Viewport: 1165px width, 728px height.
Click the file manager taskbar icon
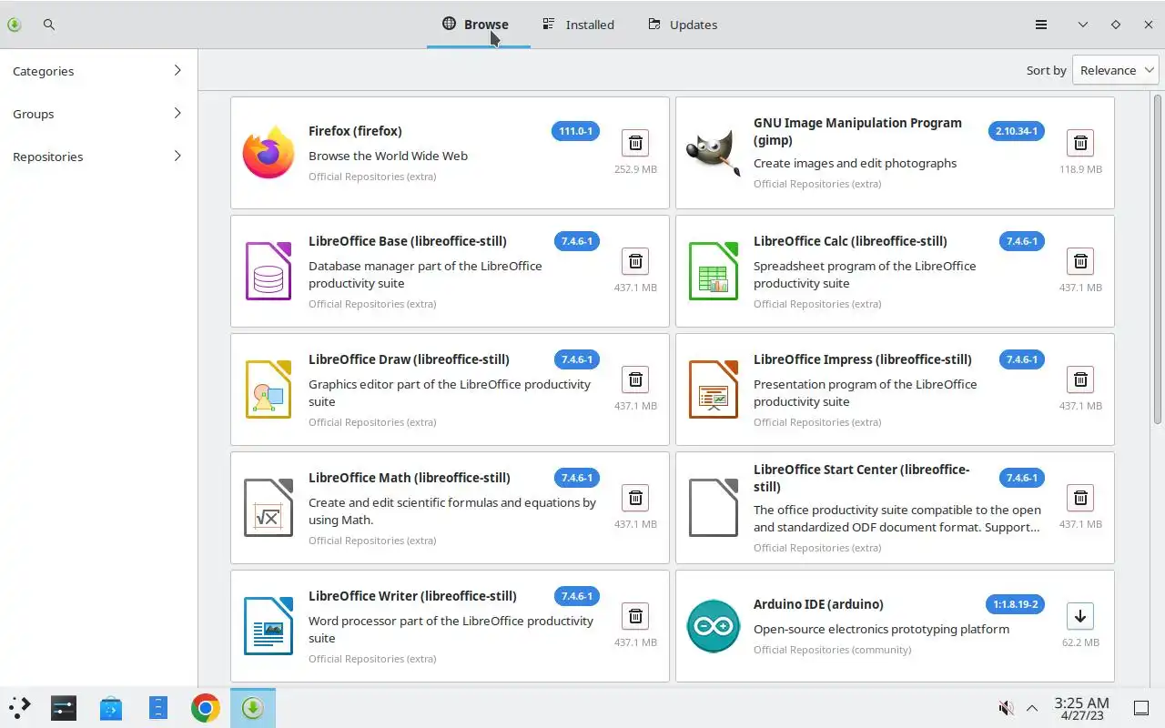[158, 708]
